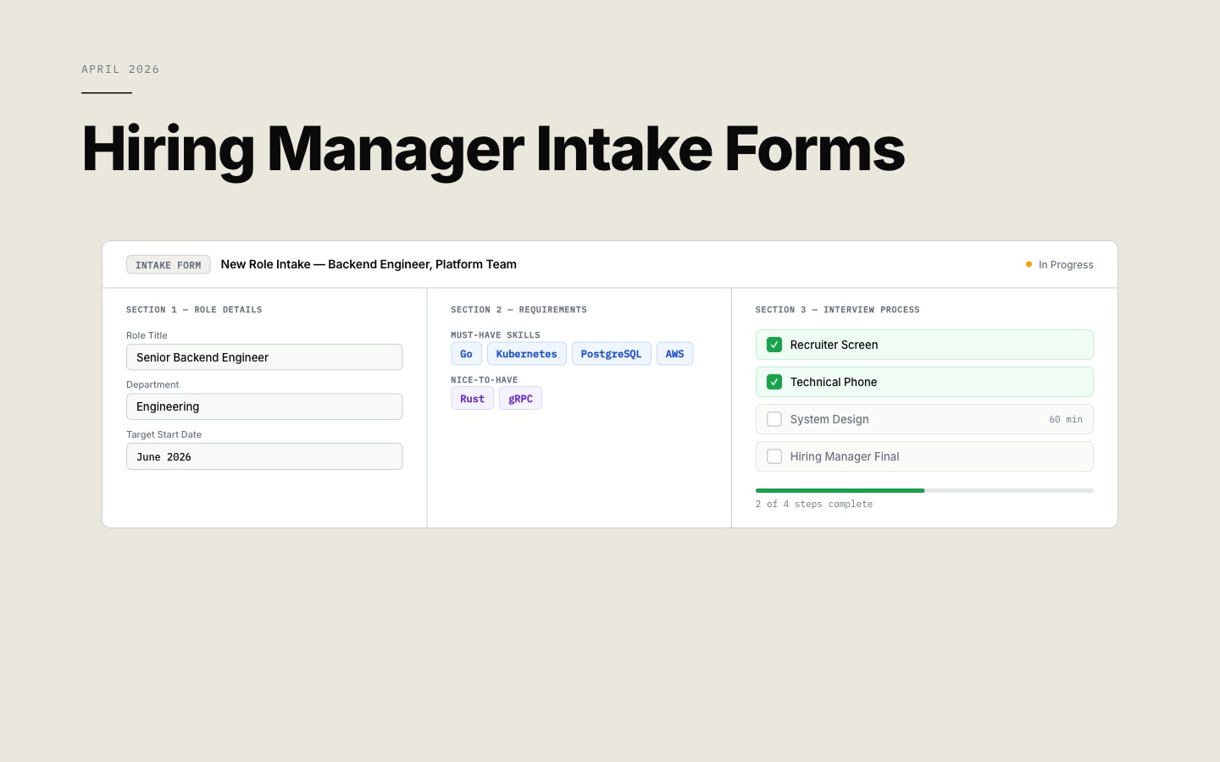The width and height of the screenshot is (1220, 762).
Task: Click the Nice-To-Have label
Action: point(484,380)
